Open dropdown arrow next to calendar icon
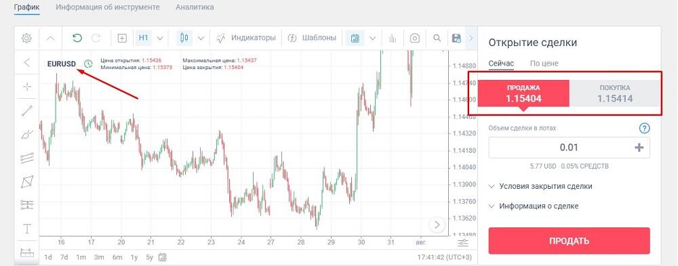This screenshot has width=678, height=266. 372,38
